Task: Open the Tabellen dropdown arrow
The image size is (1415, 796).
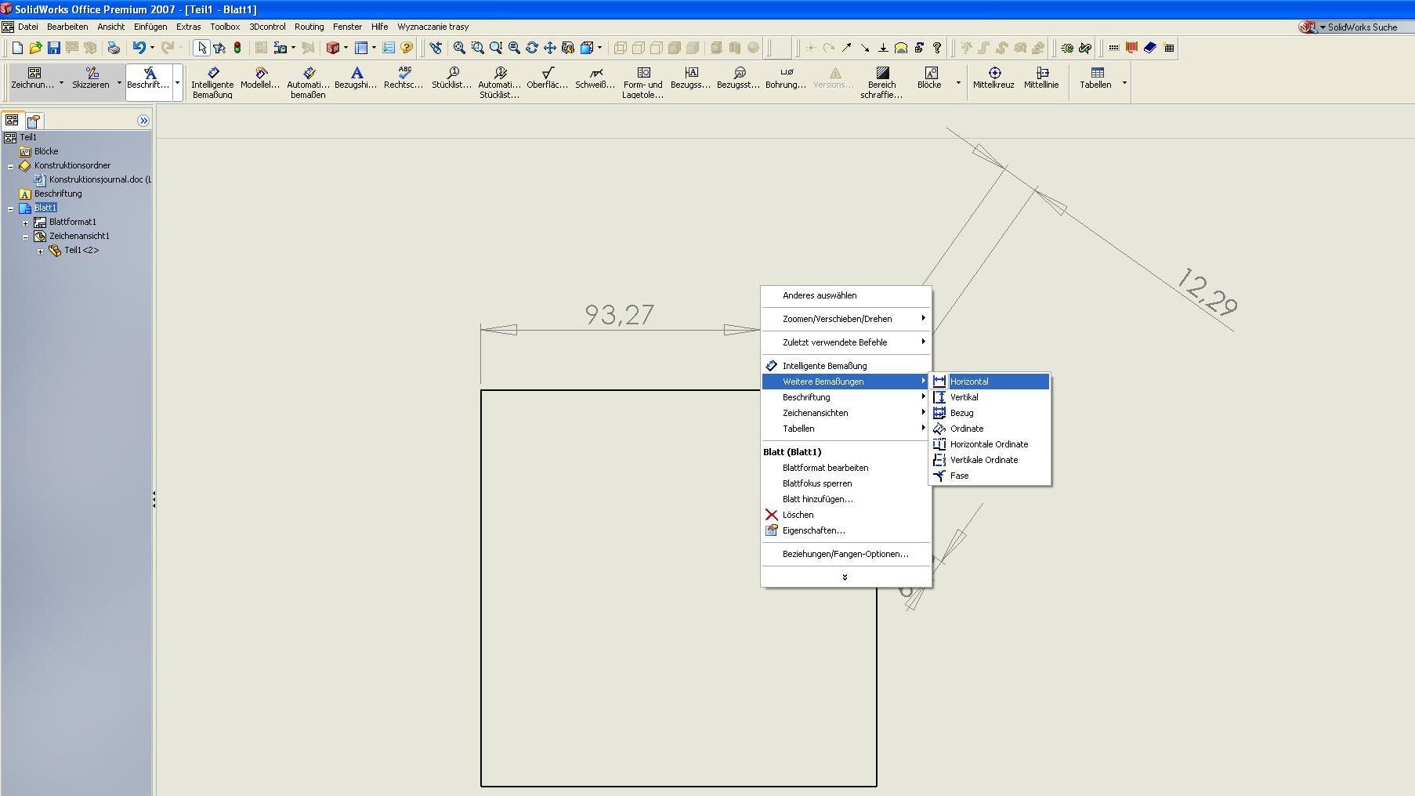Action: click(x=1124, y=82)
